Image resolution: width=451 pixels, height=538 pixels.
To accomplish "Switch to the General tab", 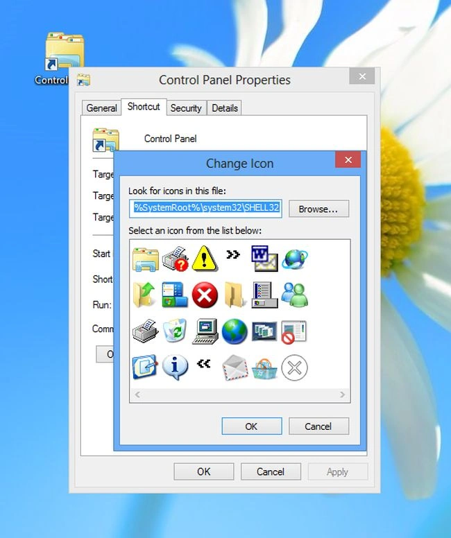I will 101,108.
